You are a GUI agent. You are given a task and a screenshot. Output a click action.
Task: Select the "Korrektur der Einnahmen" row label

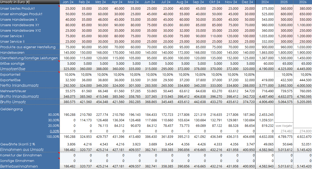coord(21,155)
